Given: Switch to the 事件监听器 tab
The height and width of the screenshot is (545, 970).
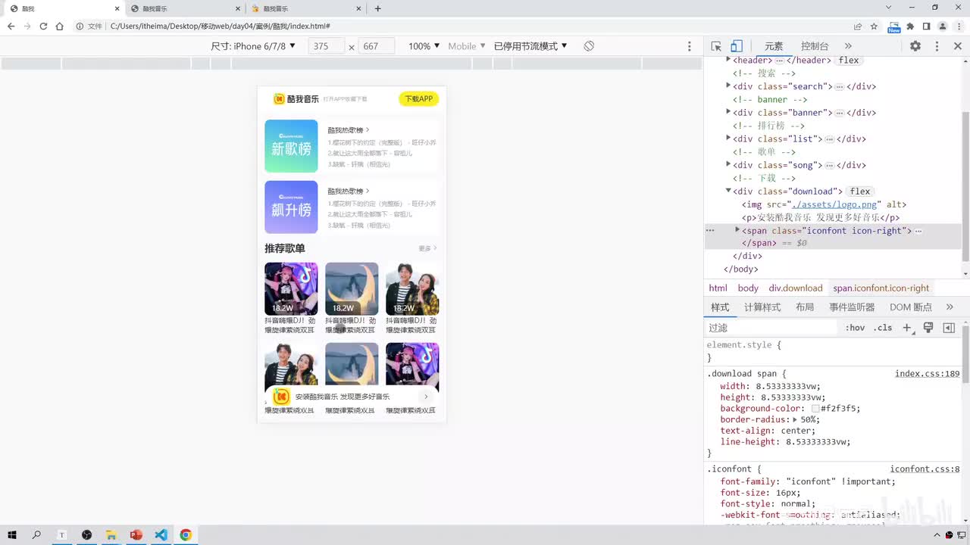Looking at the screenshot, I should (852, 307).
